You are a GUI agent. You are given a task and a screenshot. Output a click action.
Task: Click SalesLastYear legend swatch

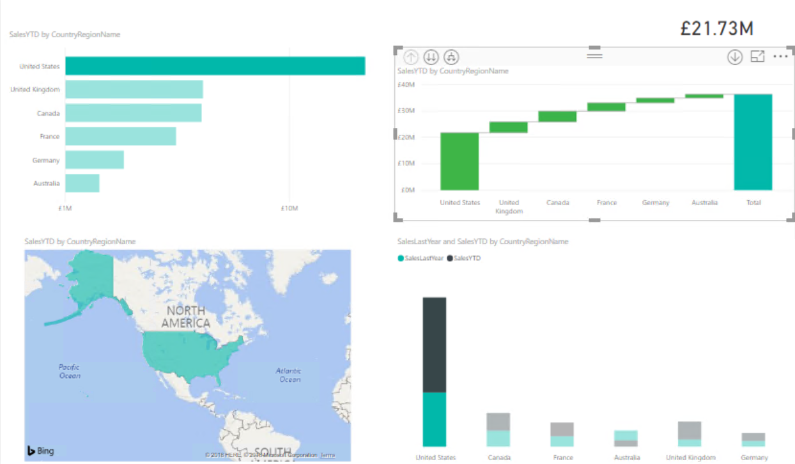401,258
